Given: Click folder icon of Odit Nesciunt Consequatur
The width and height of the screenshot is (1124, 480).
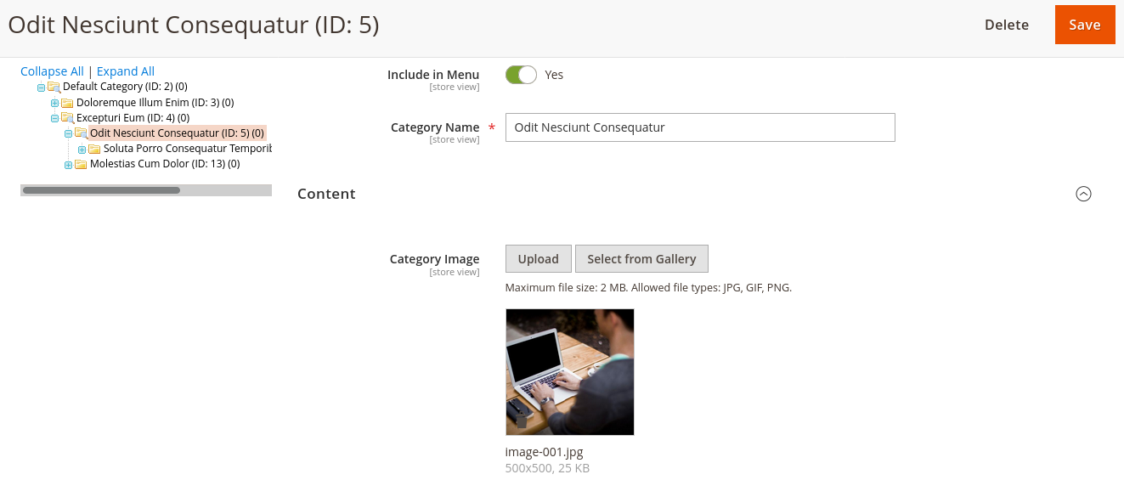Looking at the screenshot, I should 81,133.
